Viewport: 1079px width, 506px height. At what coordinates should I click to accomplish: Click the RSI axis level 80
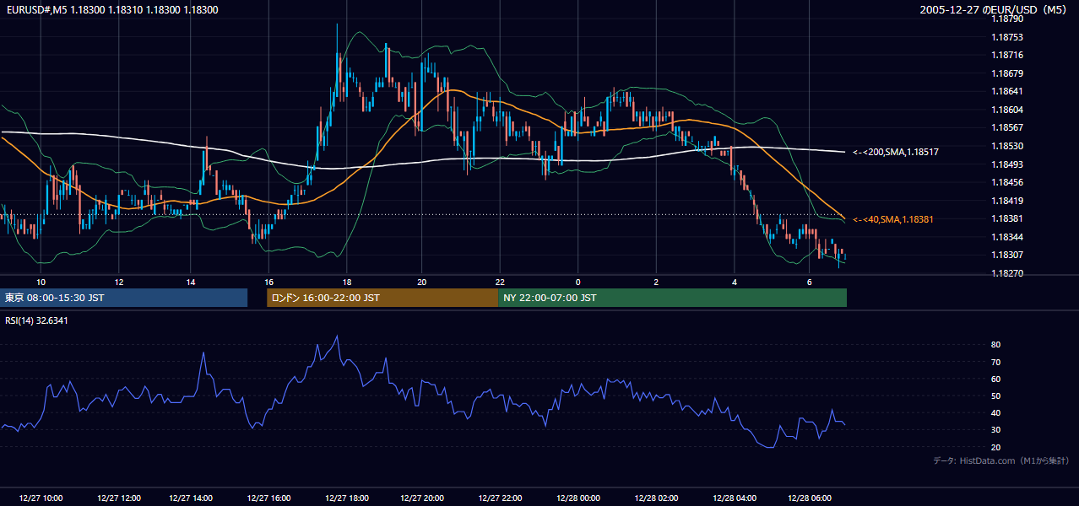pyautogui.click(x=995, y=345)
